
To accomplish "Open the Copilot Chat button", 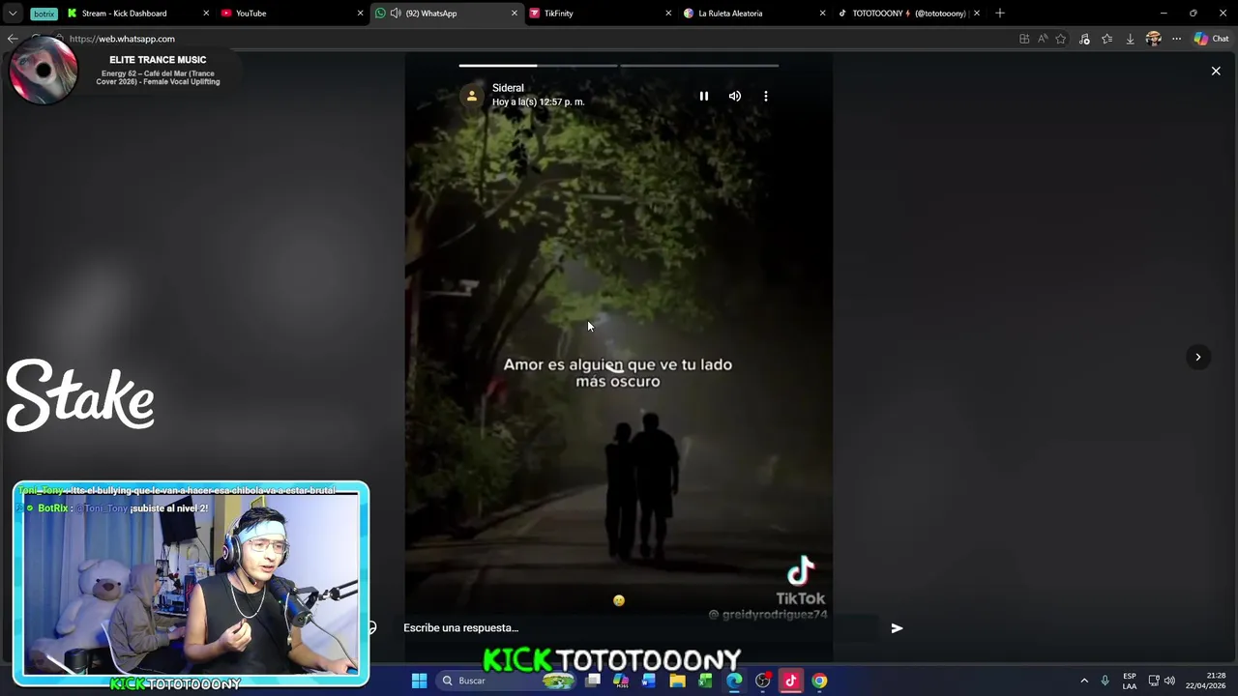I will (1212, 39).
